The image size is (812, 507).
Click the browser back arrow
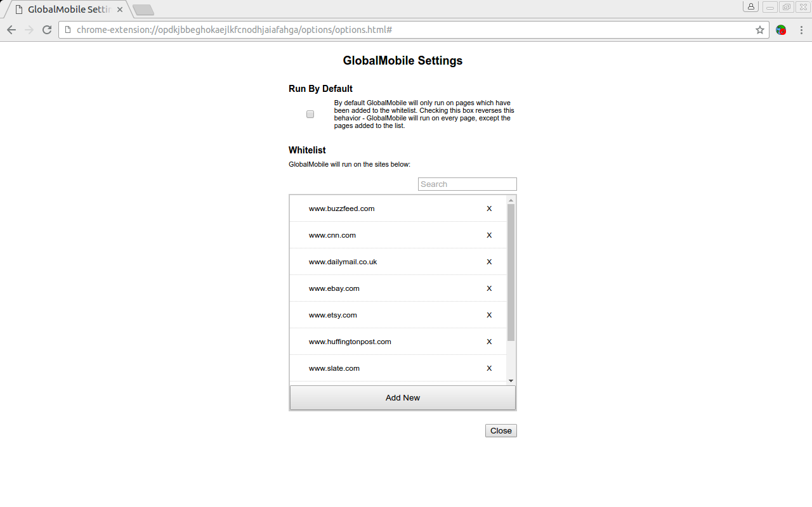(11, 30)
